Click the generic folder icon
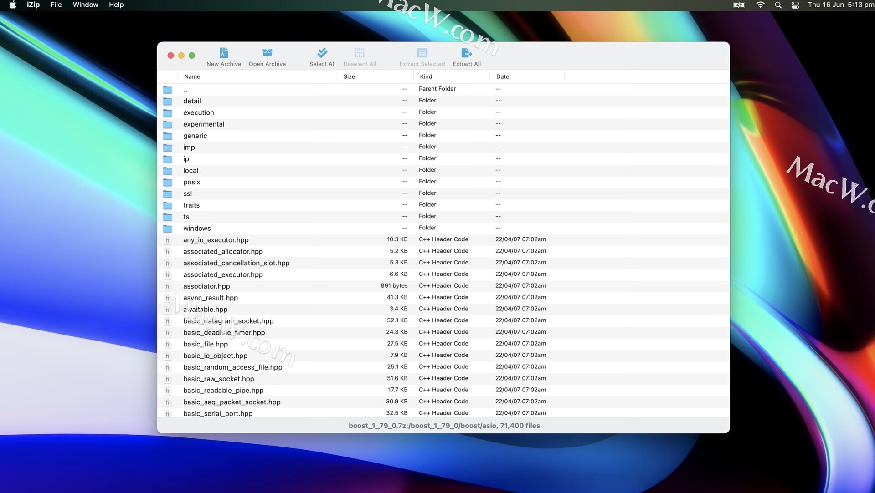 point(168,136)
